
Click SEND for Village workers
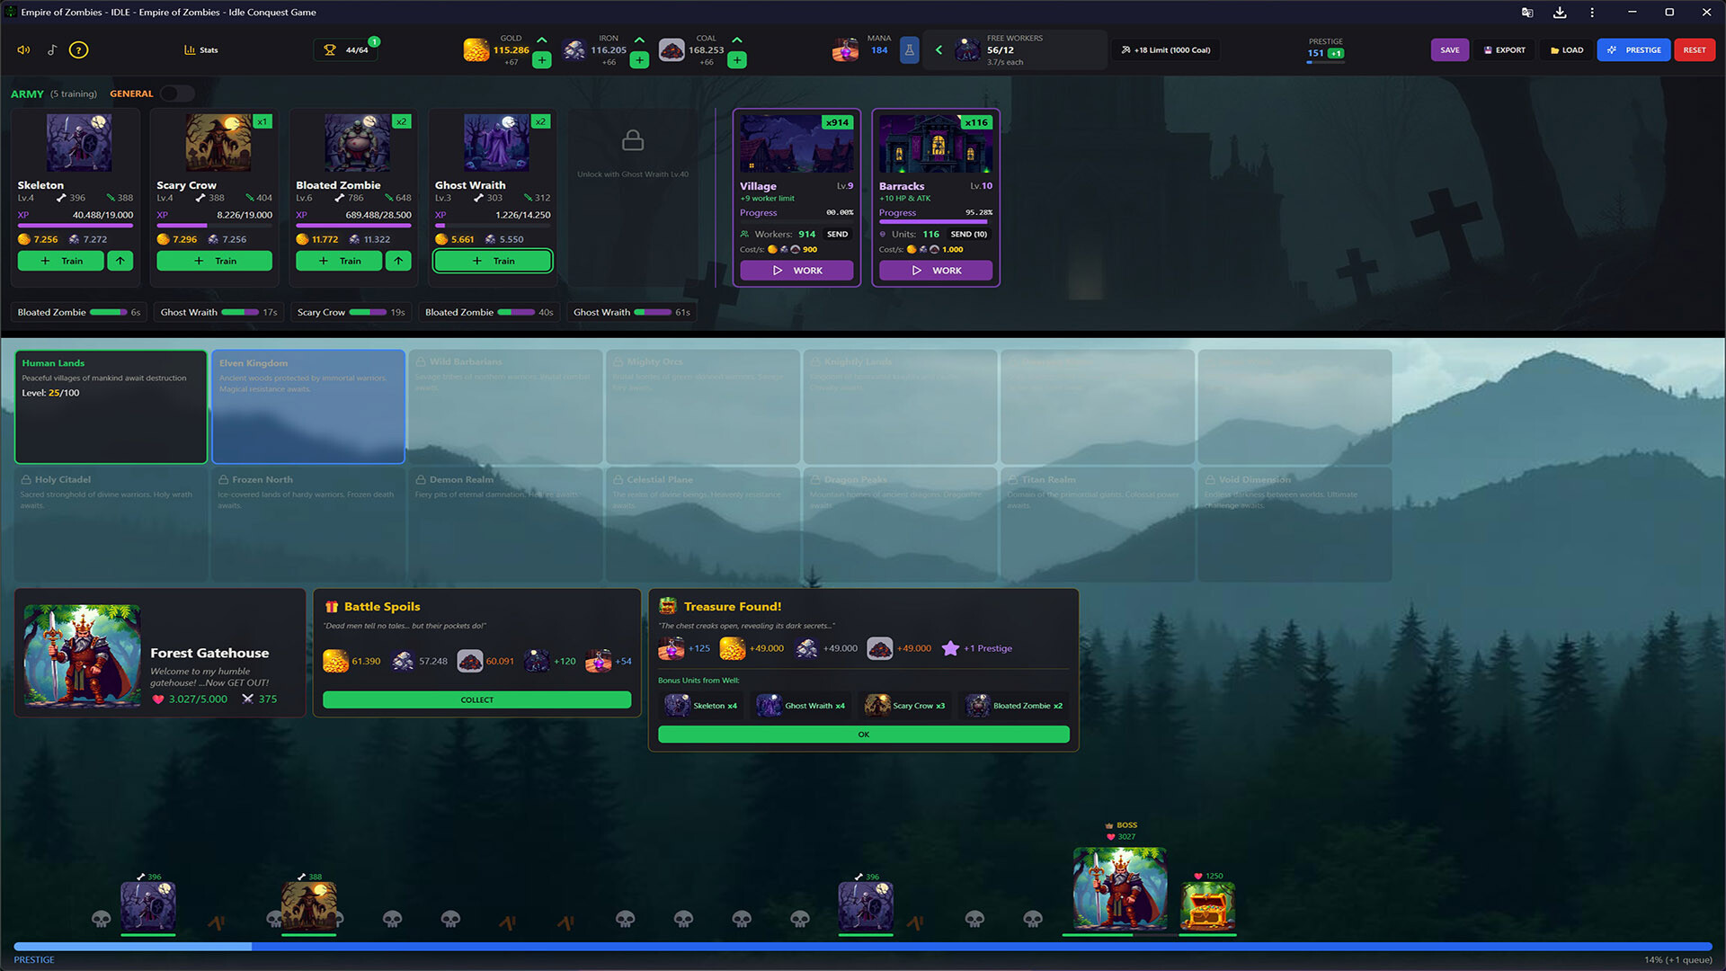[837, 234]
